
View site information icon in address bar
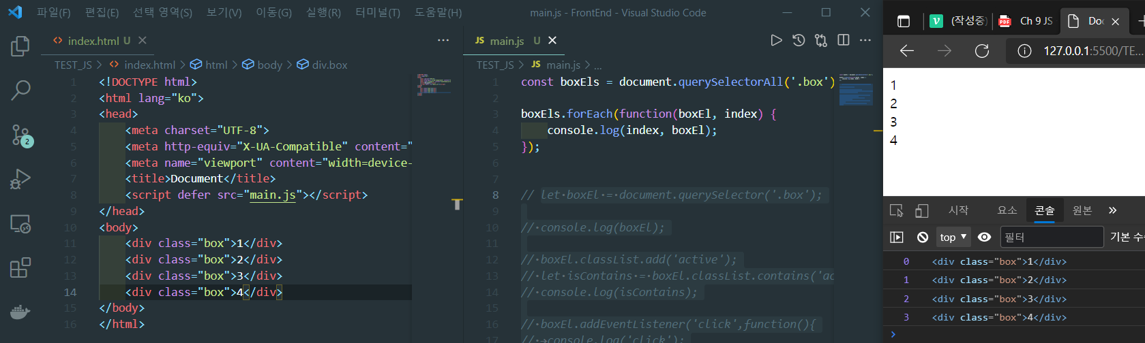[x=1024, y=51]
